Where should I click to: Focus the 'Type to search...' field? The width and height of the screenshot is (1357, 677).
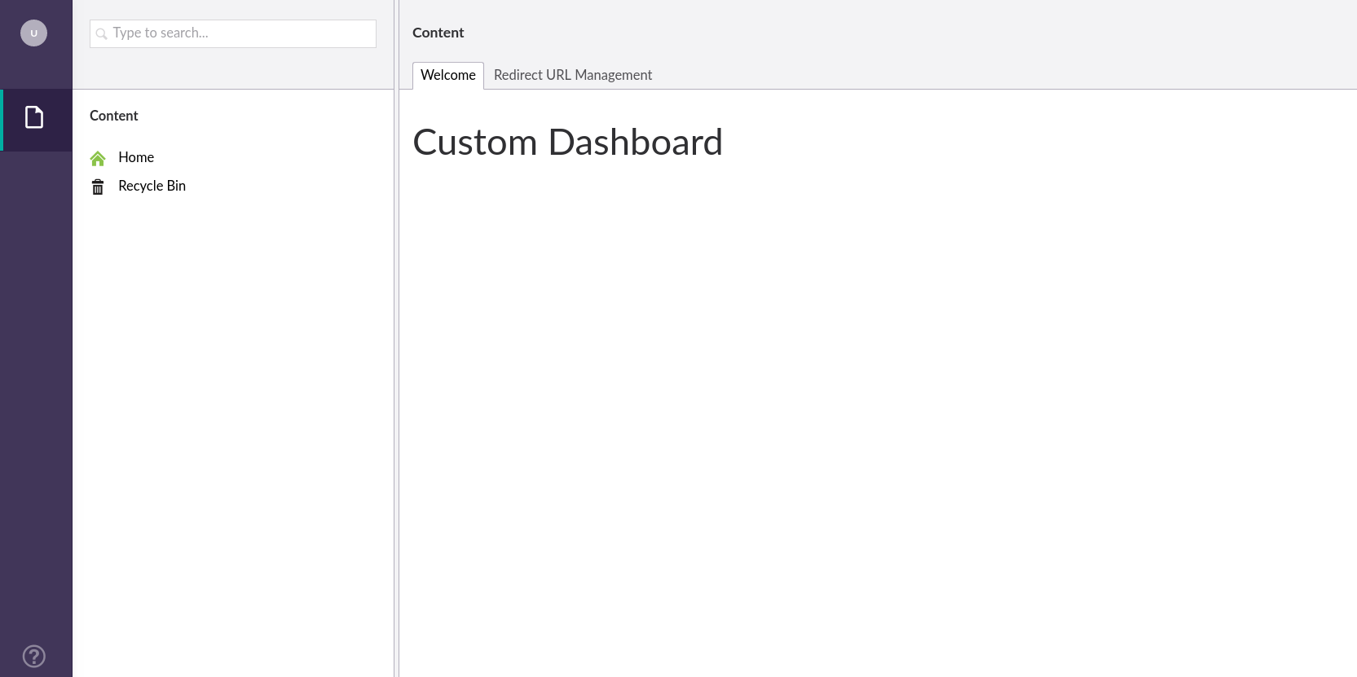tap(240, 33)
